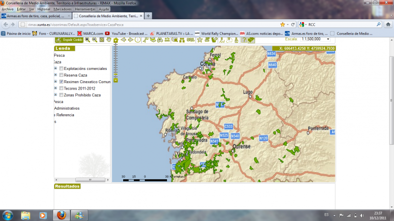Click the star favorites icon in map toolbar

(x=199, y=40)
